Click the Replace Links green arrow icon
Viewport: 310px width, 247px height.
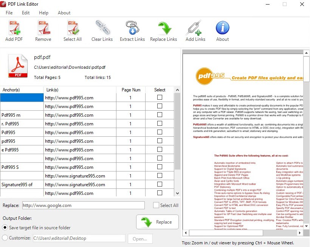164,28
